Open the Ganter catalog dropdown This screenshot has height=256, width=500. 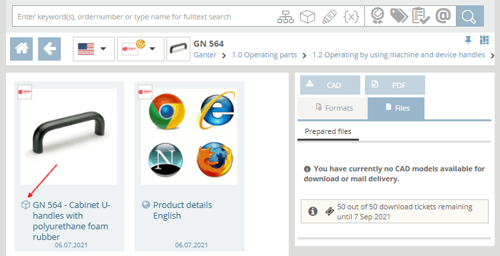click(x=140, y=49)
